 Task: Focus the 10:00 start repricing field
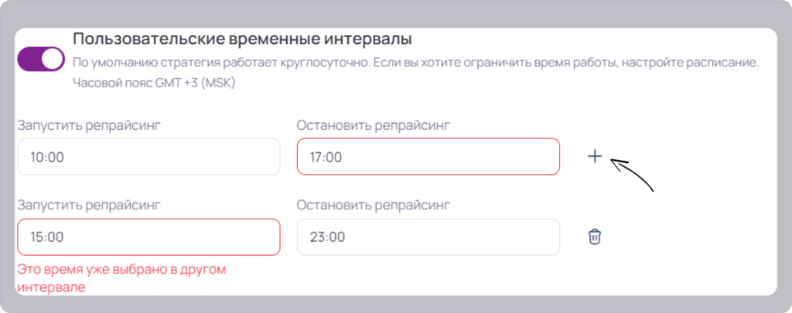148,157
